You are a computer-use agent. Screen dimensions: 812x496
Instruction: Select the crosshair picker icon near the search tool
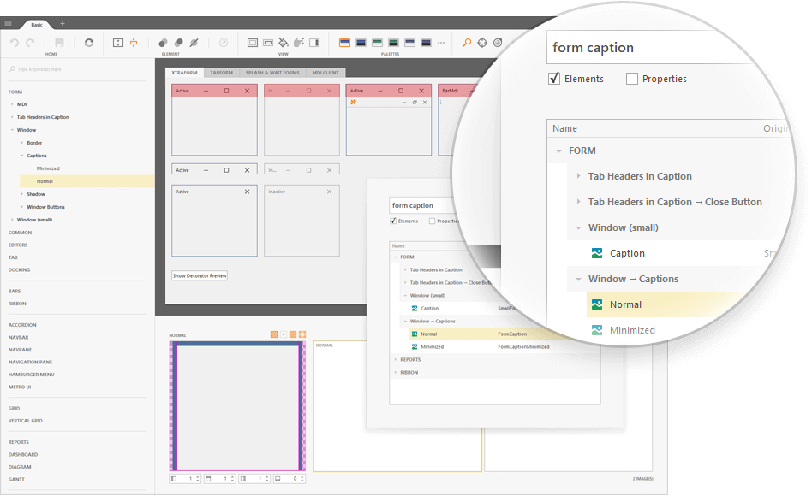click(481, 42)
